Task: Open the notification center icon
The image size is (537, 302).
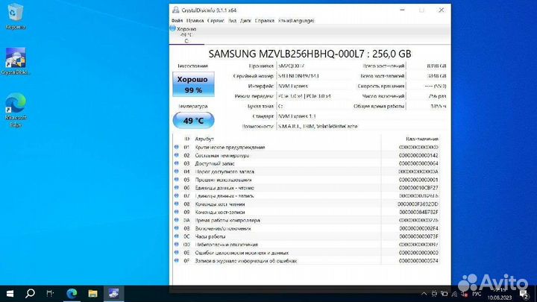Action: [524, 294]
